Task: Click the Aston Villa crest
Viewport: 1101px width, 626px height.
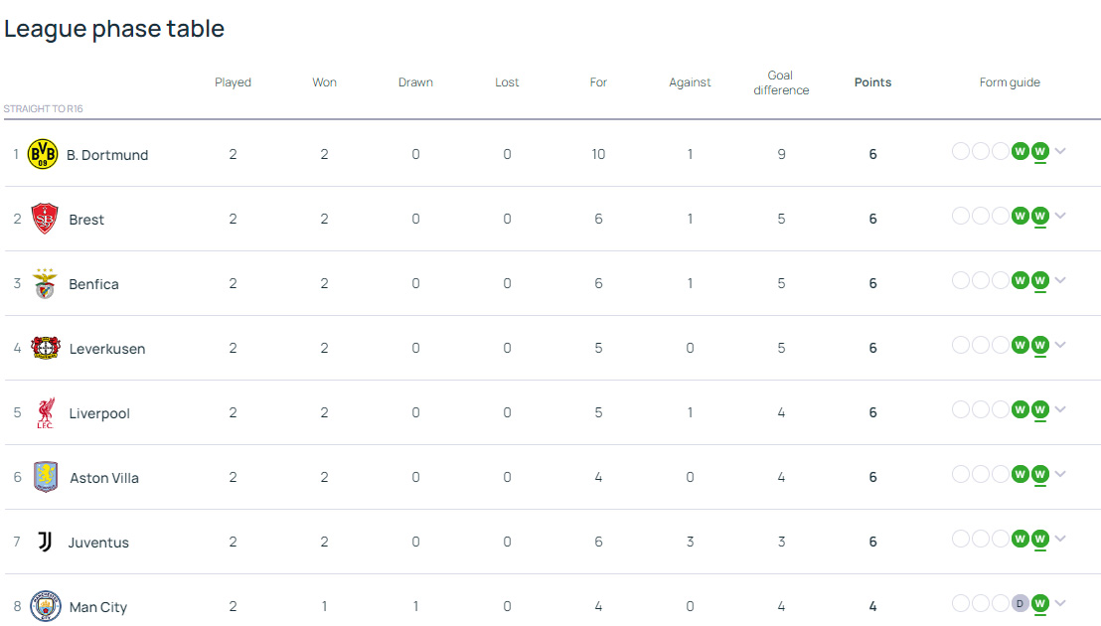Action: (x=45, y=477)
